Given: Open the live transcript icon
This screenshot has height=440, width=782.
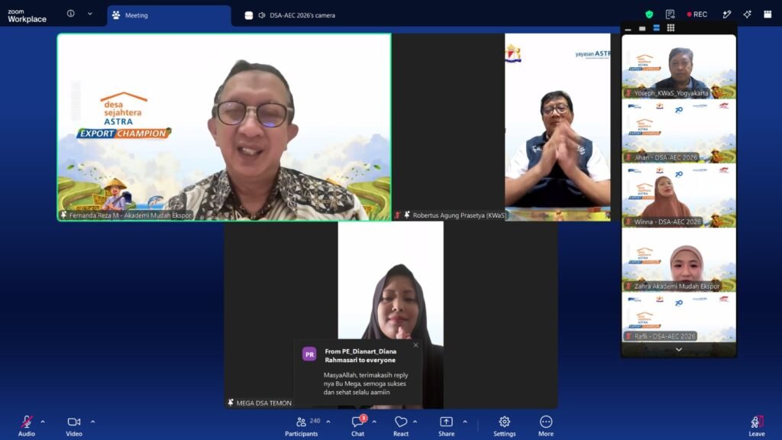Looking at the screenshot, I should click(x=670, y=15).
